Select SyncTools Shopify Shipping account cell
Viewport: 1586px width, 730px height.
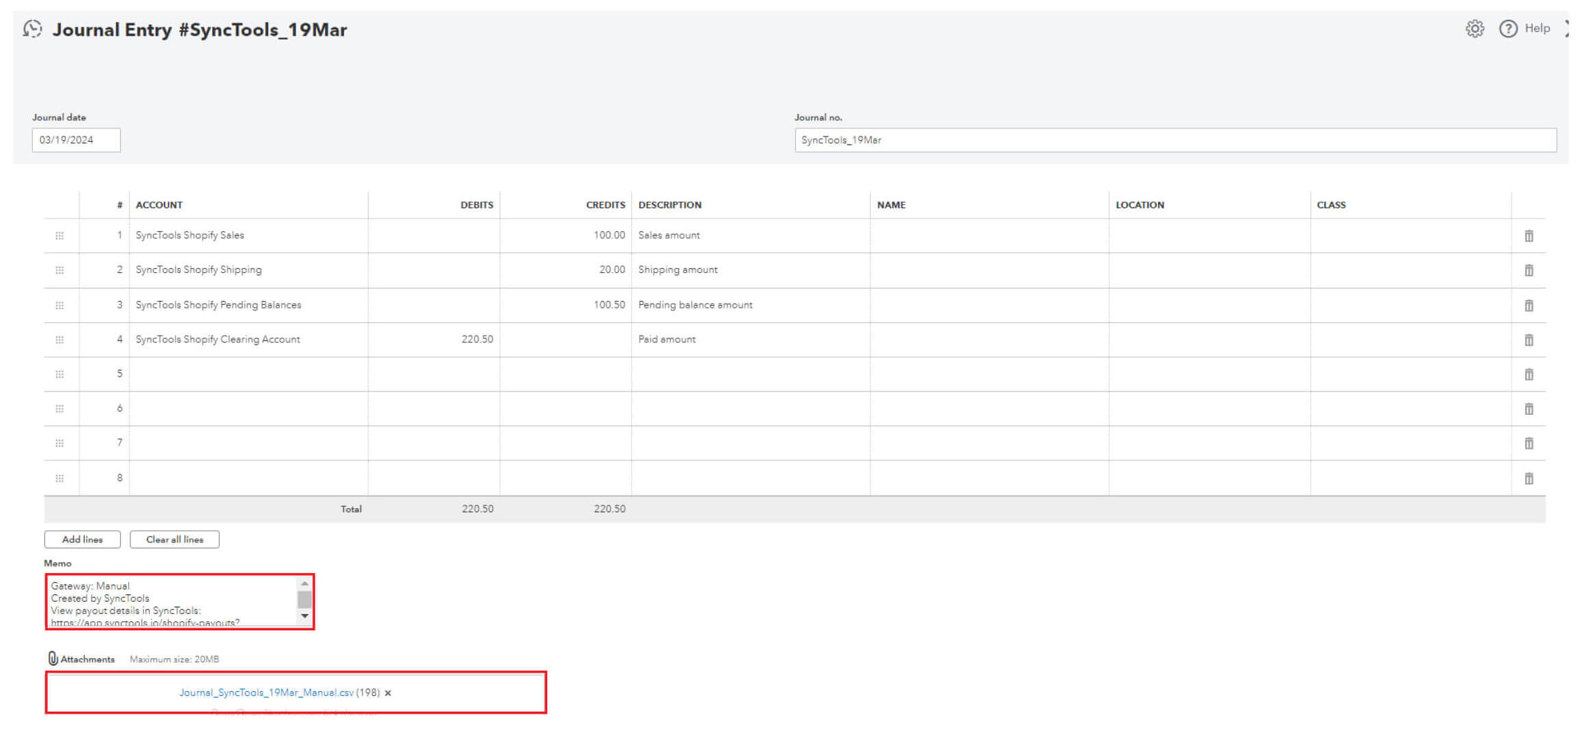coord(248,270)
